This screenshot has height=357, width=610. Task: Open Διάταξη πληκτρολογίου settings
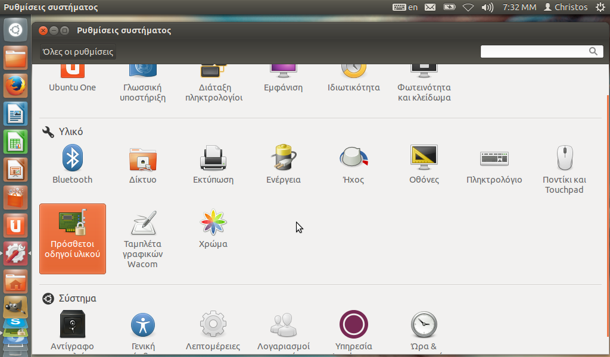pos(214,83)
